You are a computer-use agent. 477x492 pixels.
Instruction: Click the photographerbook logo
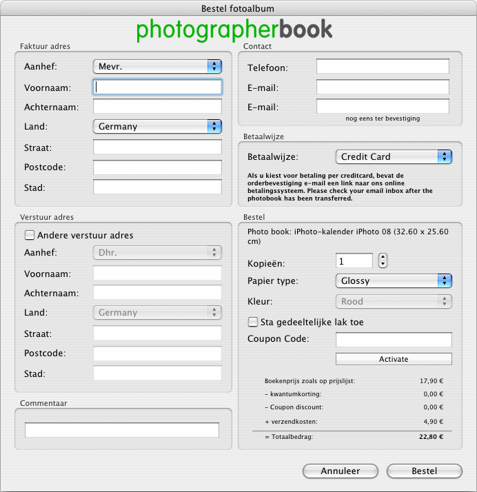(234, 30)
